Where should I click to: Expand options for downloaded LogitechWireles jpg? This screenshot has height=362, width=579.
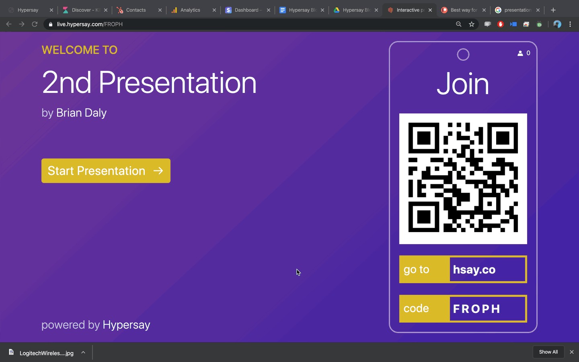click(x=83, y=352)
